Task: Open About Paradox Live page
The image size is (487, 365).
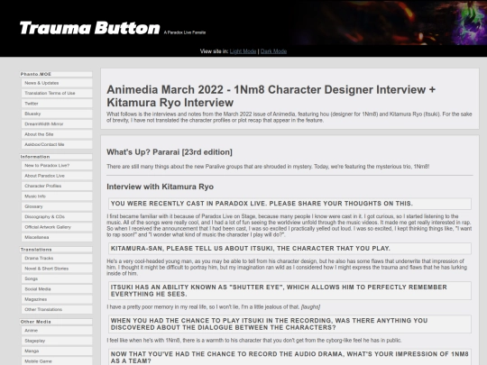Action: (x=57, y=176)
